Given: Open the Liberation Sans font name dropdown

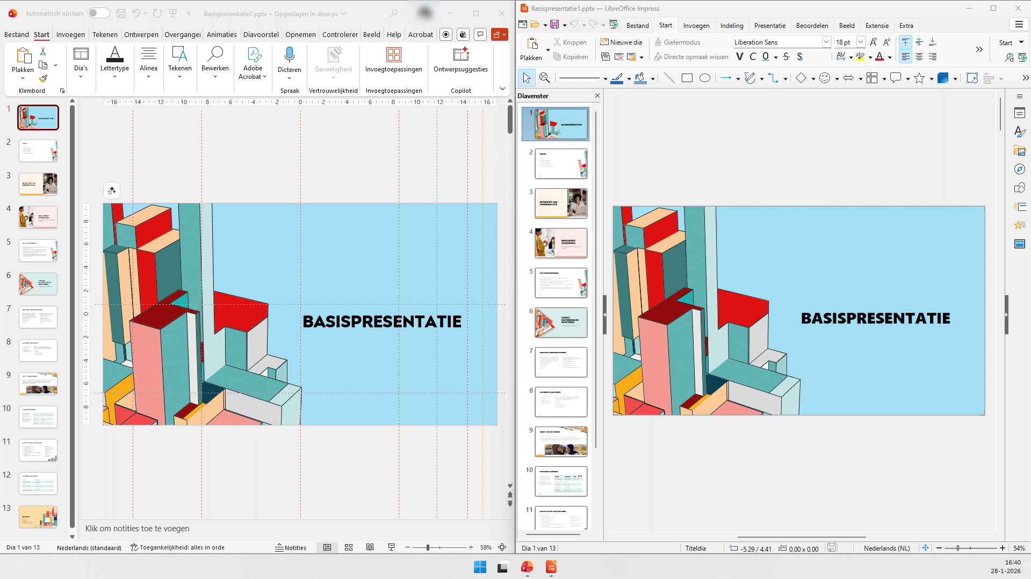Looking at the screenshot, I should (x=826, y=42).
